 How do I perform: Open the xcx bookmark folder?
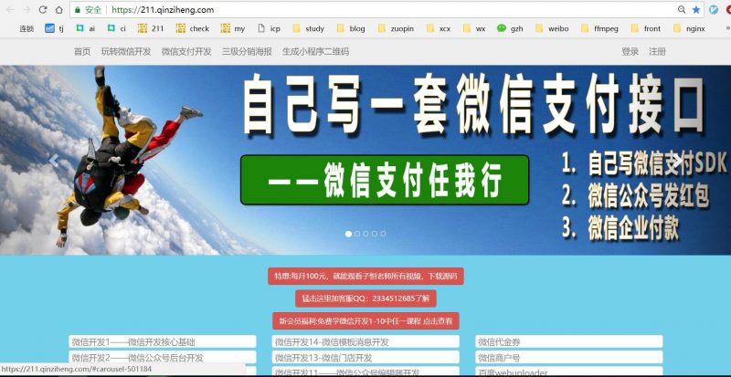coord(439,28)
